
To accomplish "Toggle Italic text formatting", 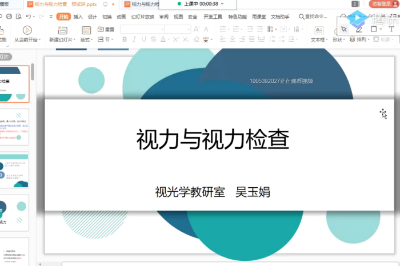I will 133,40.
